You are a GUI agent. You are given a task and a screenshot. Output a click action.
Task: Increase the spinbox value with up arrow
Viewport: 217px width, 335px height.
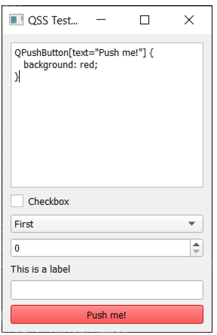tap(196, 245)
